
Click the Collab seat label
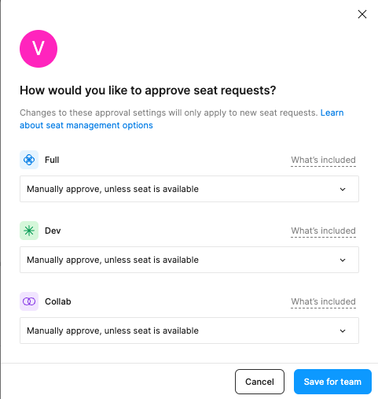coord(58,301)
